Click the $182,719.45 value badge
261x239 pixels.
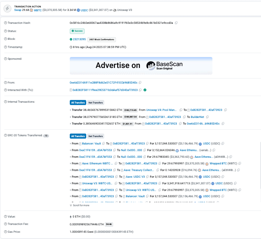click(x=130, y=110)
